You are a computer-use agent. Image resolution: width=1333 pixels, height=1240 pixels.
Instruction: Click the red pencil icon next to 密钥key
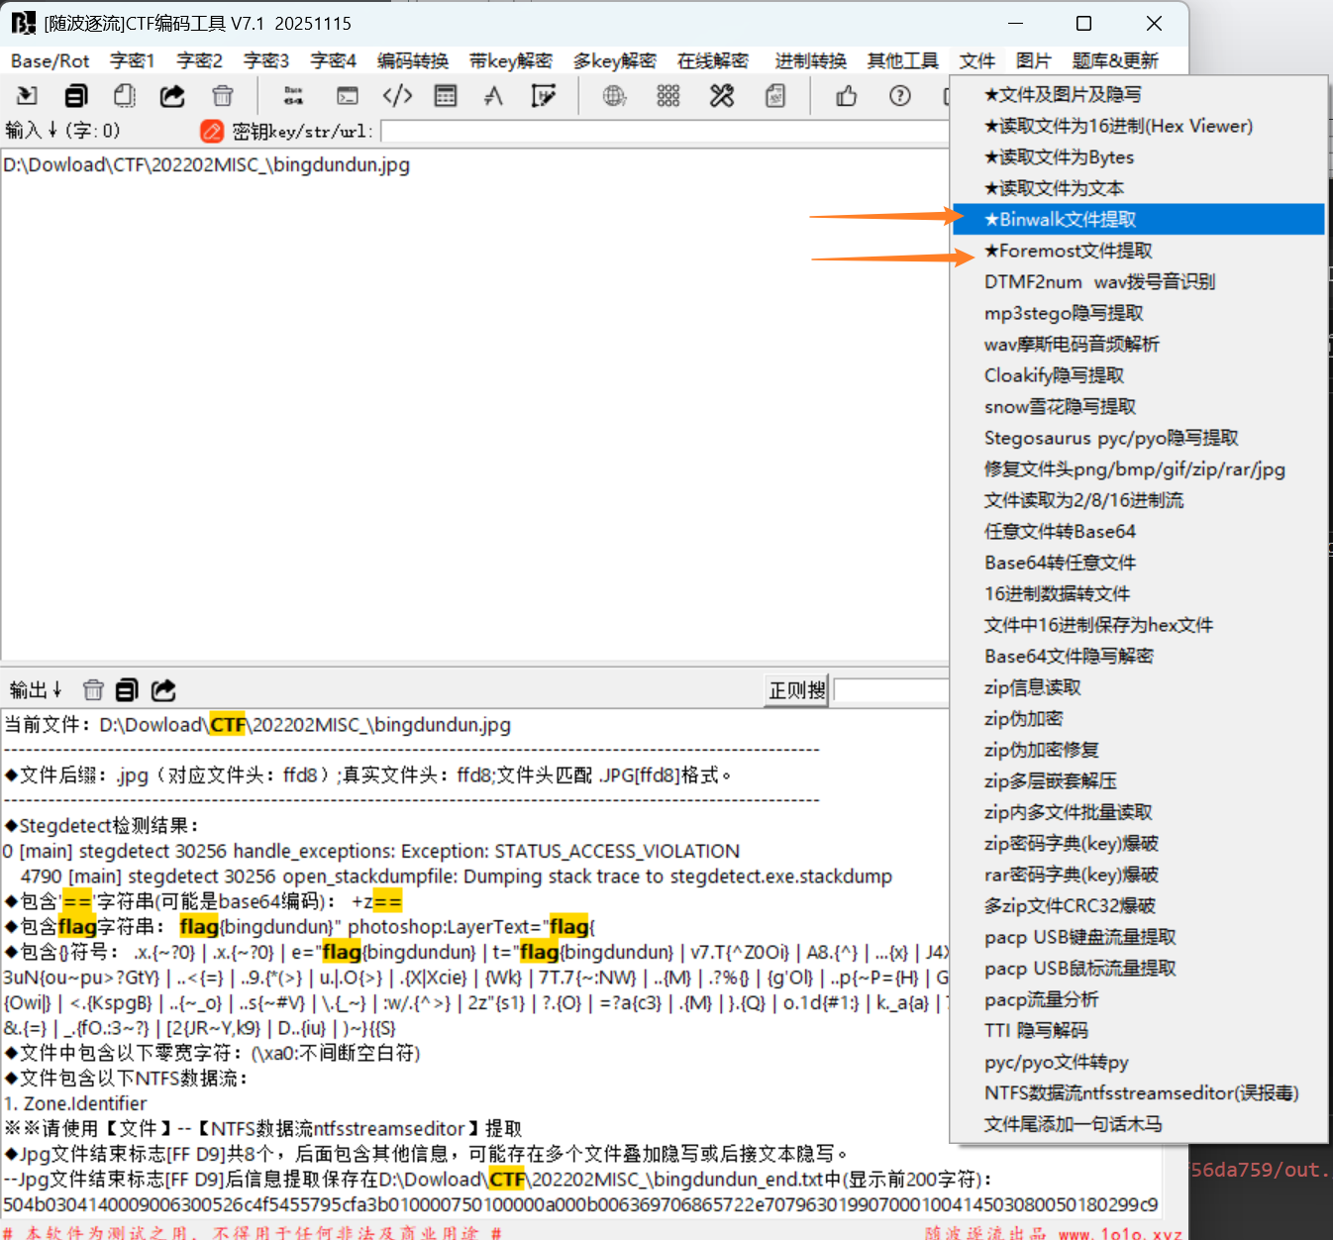pos(212,131)
